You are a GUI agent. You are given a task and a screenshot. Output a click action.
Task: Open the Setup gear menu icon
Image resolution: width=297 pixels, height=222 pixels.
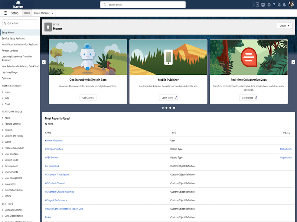[279, 5]
